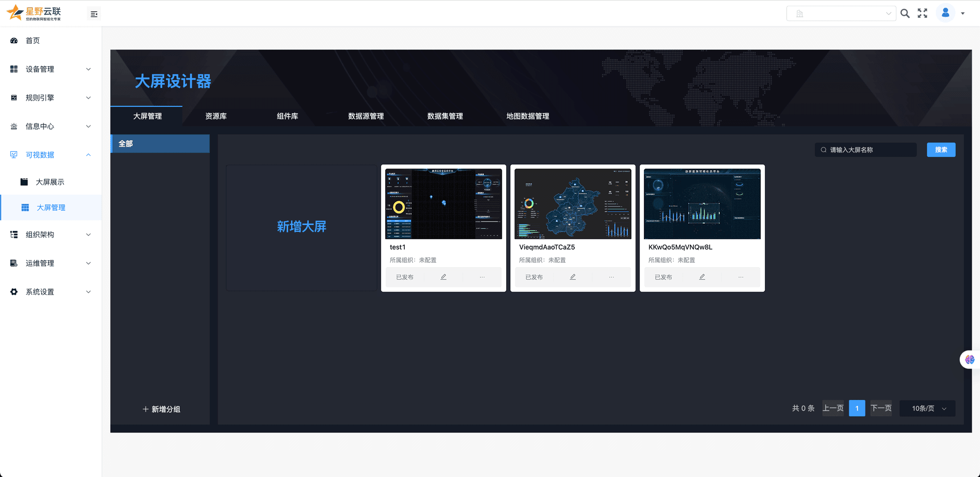Open more options on test1 card
980x477 pixels.
click(482, 277)
